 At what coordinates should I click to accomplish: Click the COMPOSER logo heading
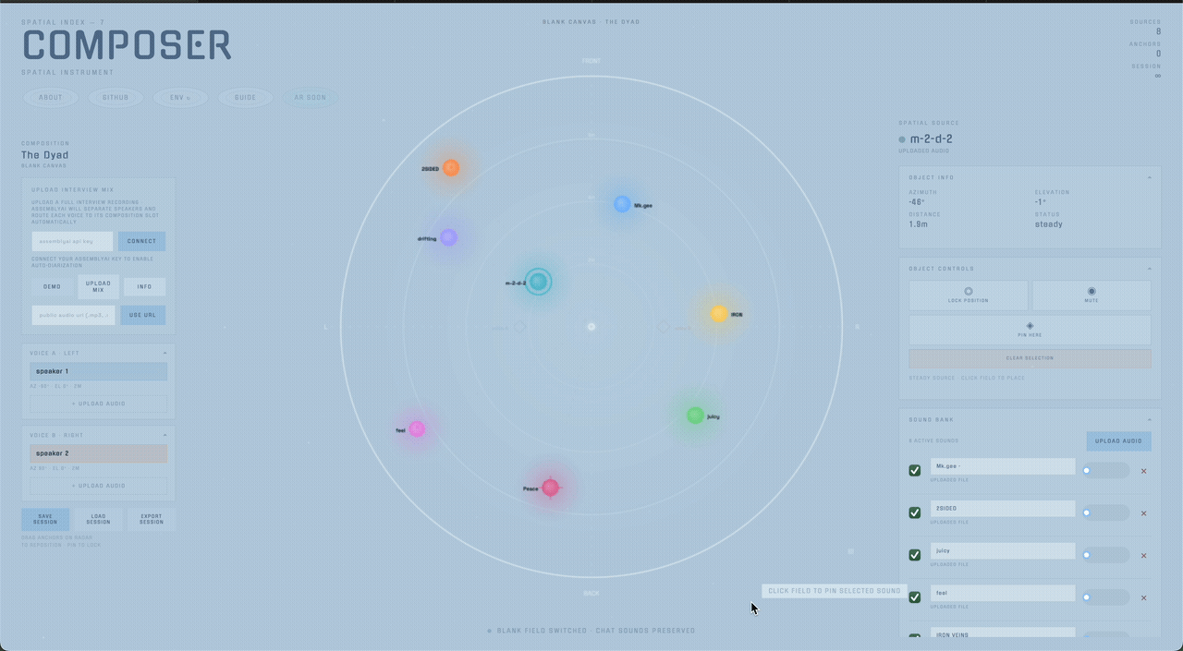tap(127, 45)
